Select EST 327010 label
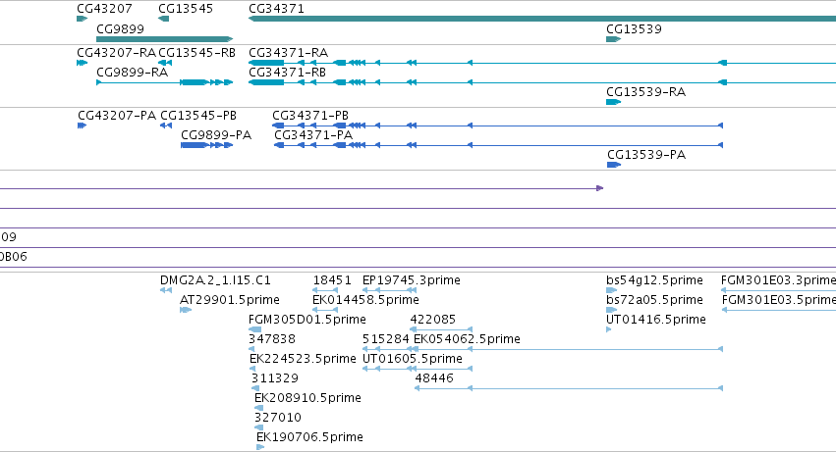 tap(278, 418)
